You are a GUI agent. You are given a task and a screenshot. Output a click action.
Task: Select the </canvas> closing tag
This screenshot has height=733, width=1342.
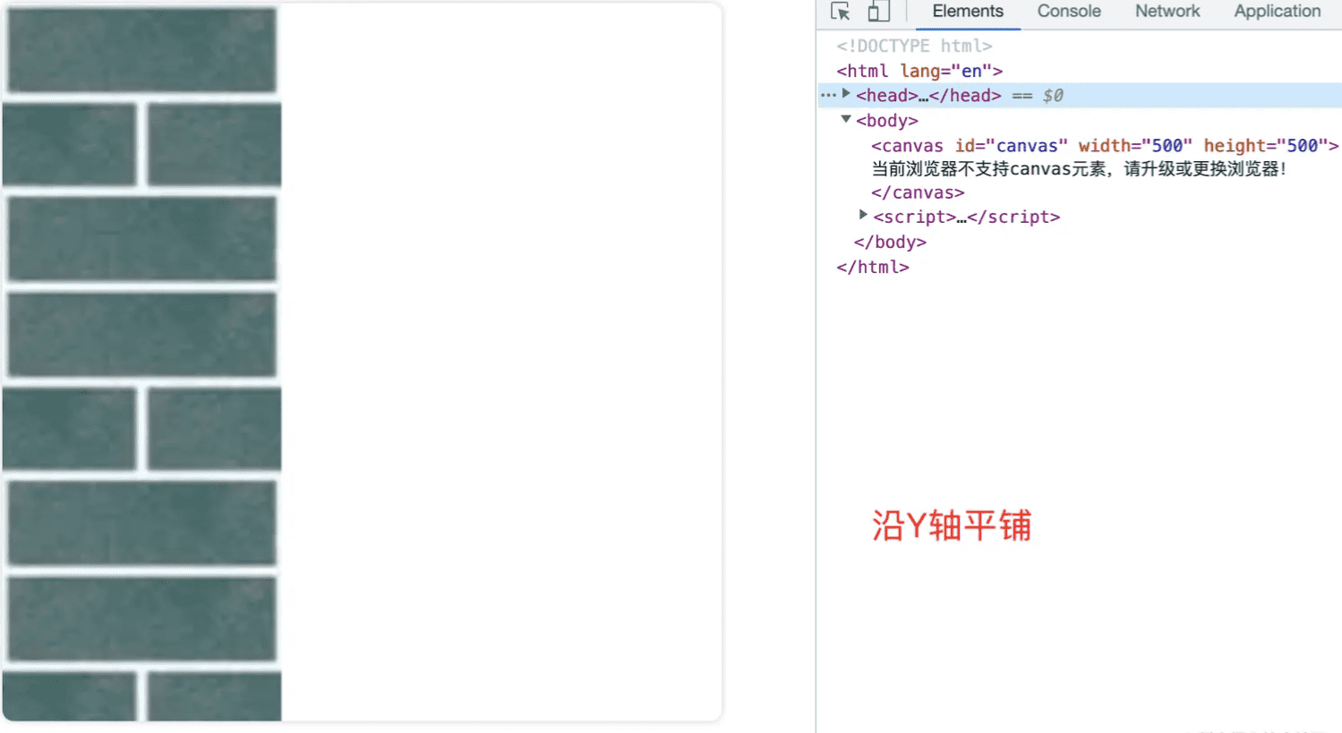918,193
